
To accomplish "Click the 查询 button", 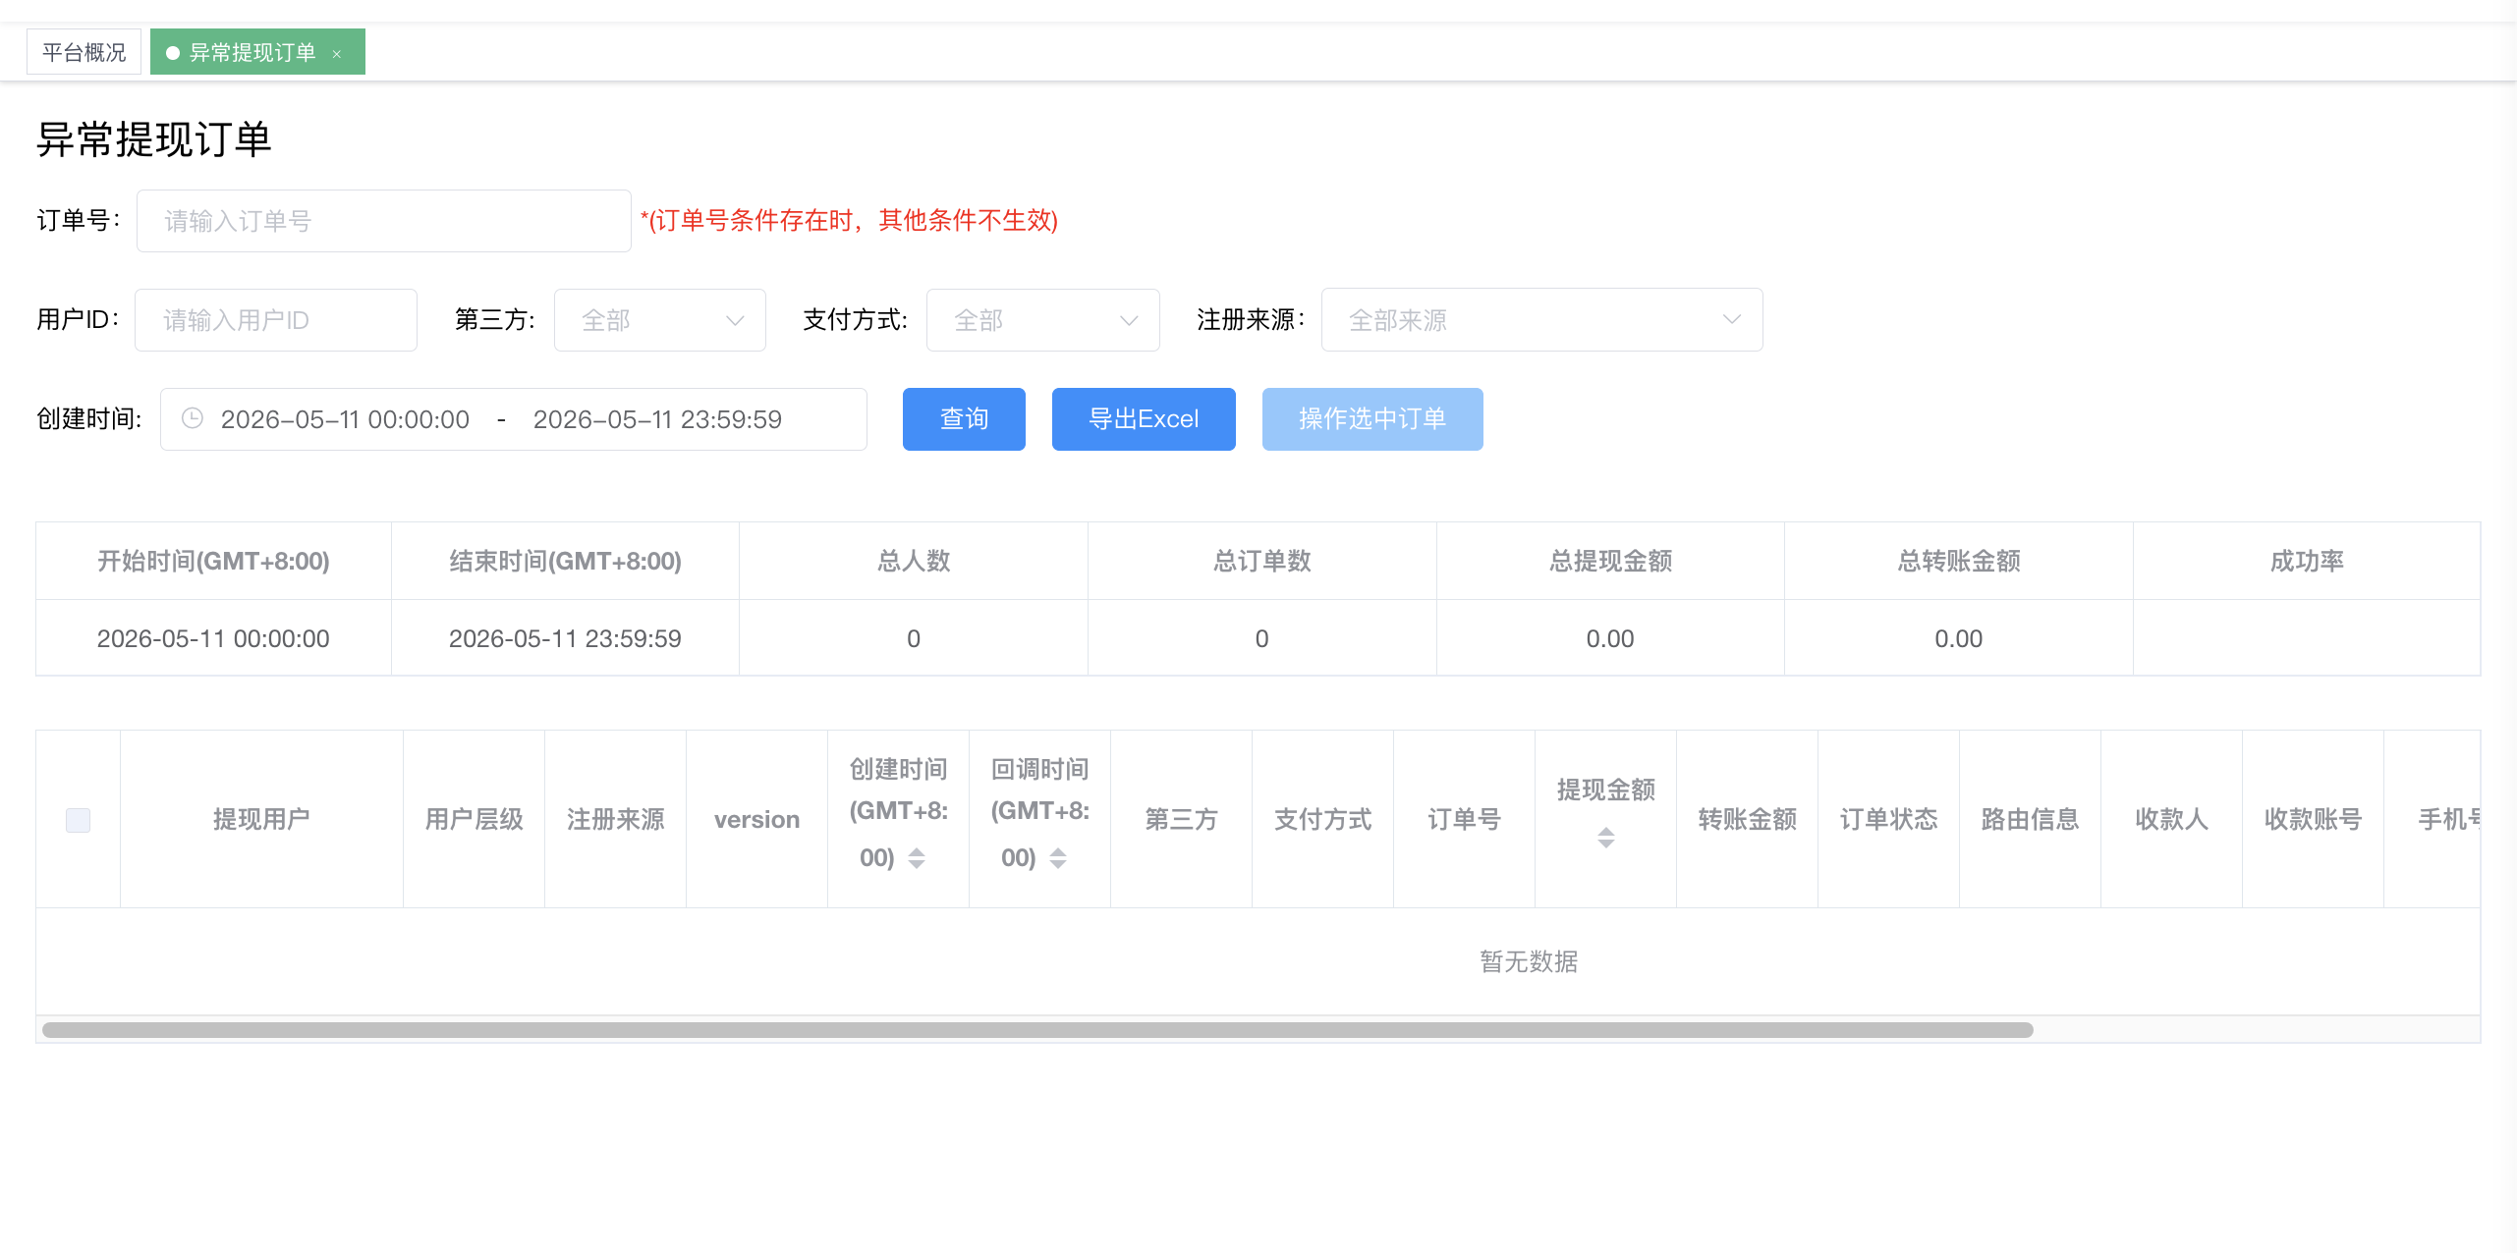I will pos(964,419).
